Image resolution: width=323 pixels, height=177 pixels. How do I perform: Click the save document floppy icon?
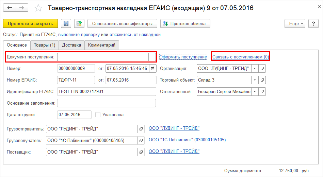click(x=66, y=23)
